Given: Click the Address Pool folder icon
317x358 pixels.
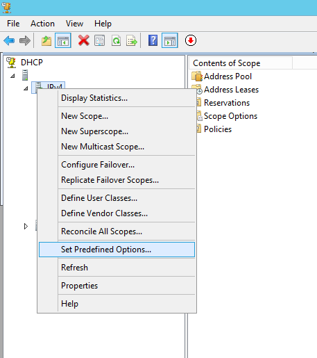Looking at the screenshot, I should pyautogui.click(x=197, y=76).
